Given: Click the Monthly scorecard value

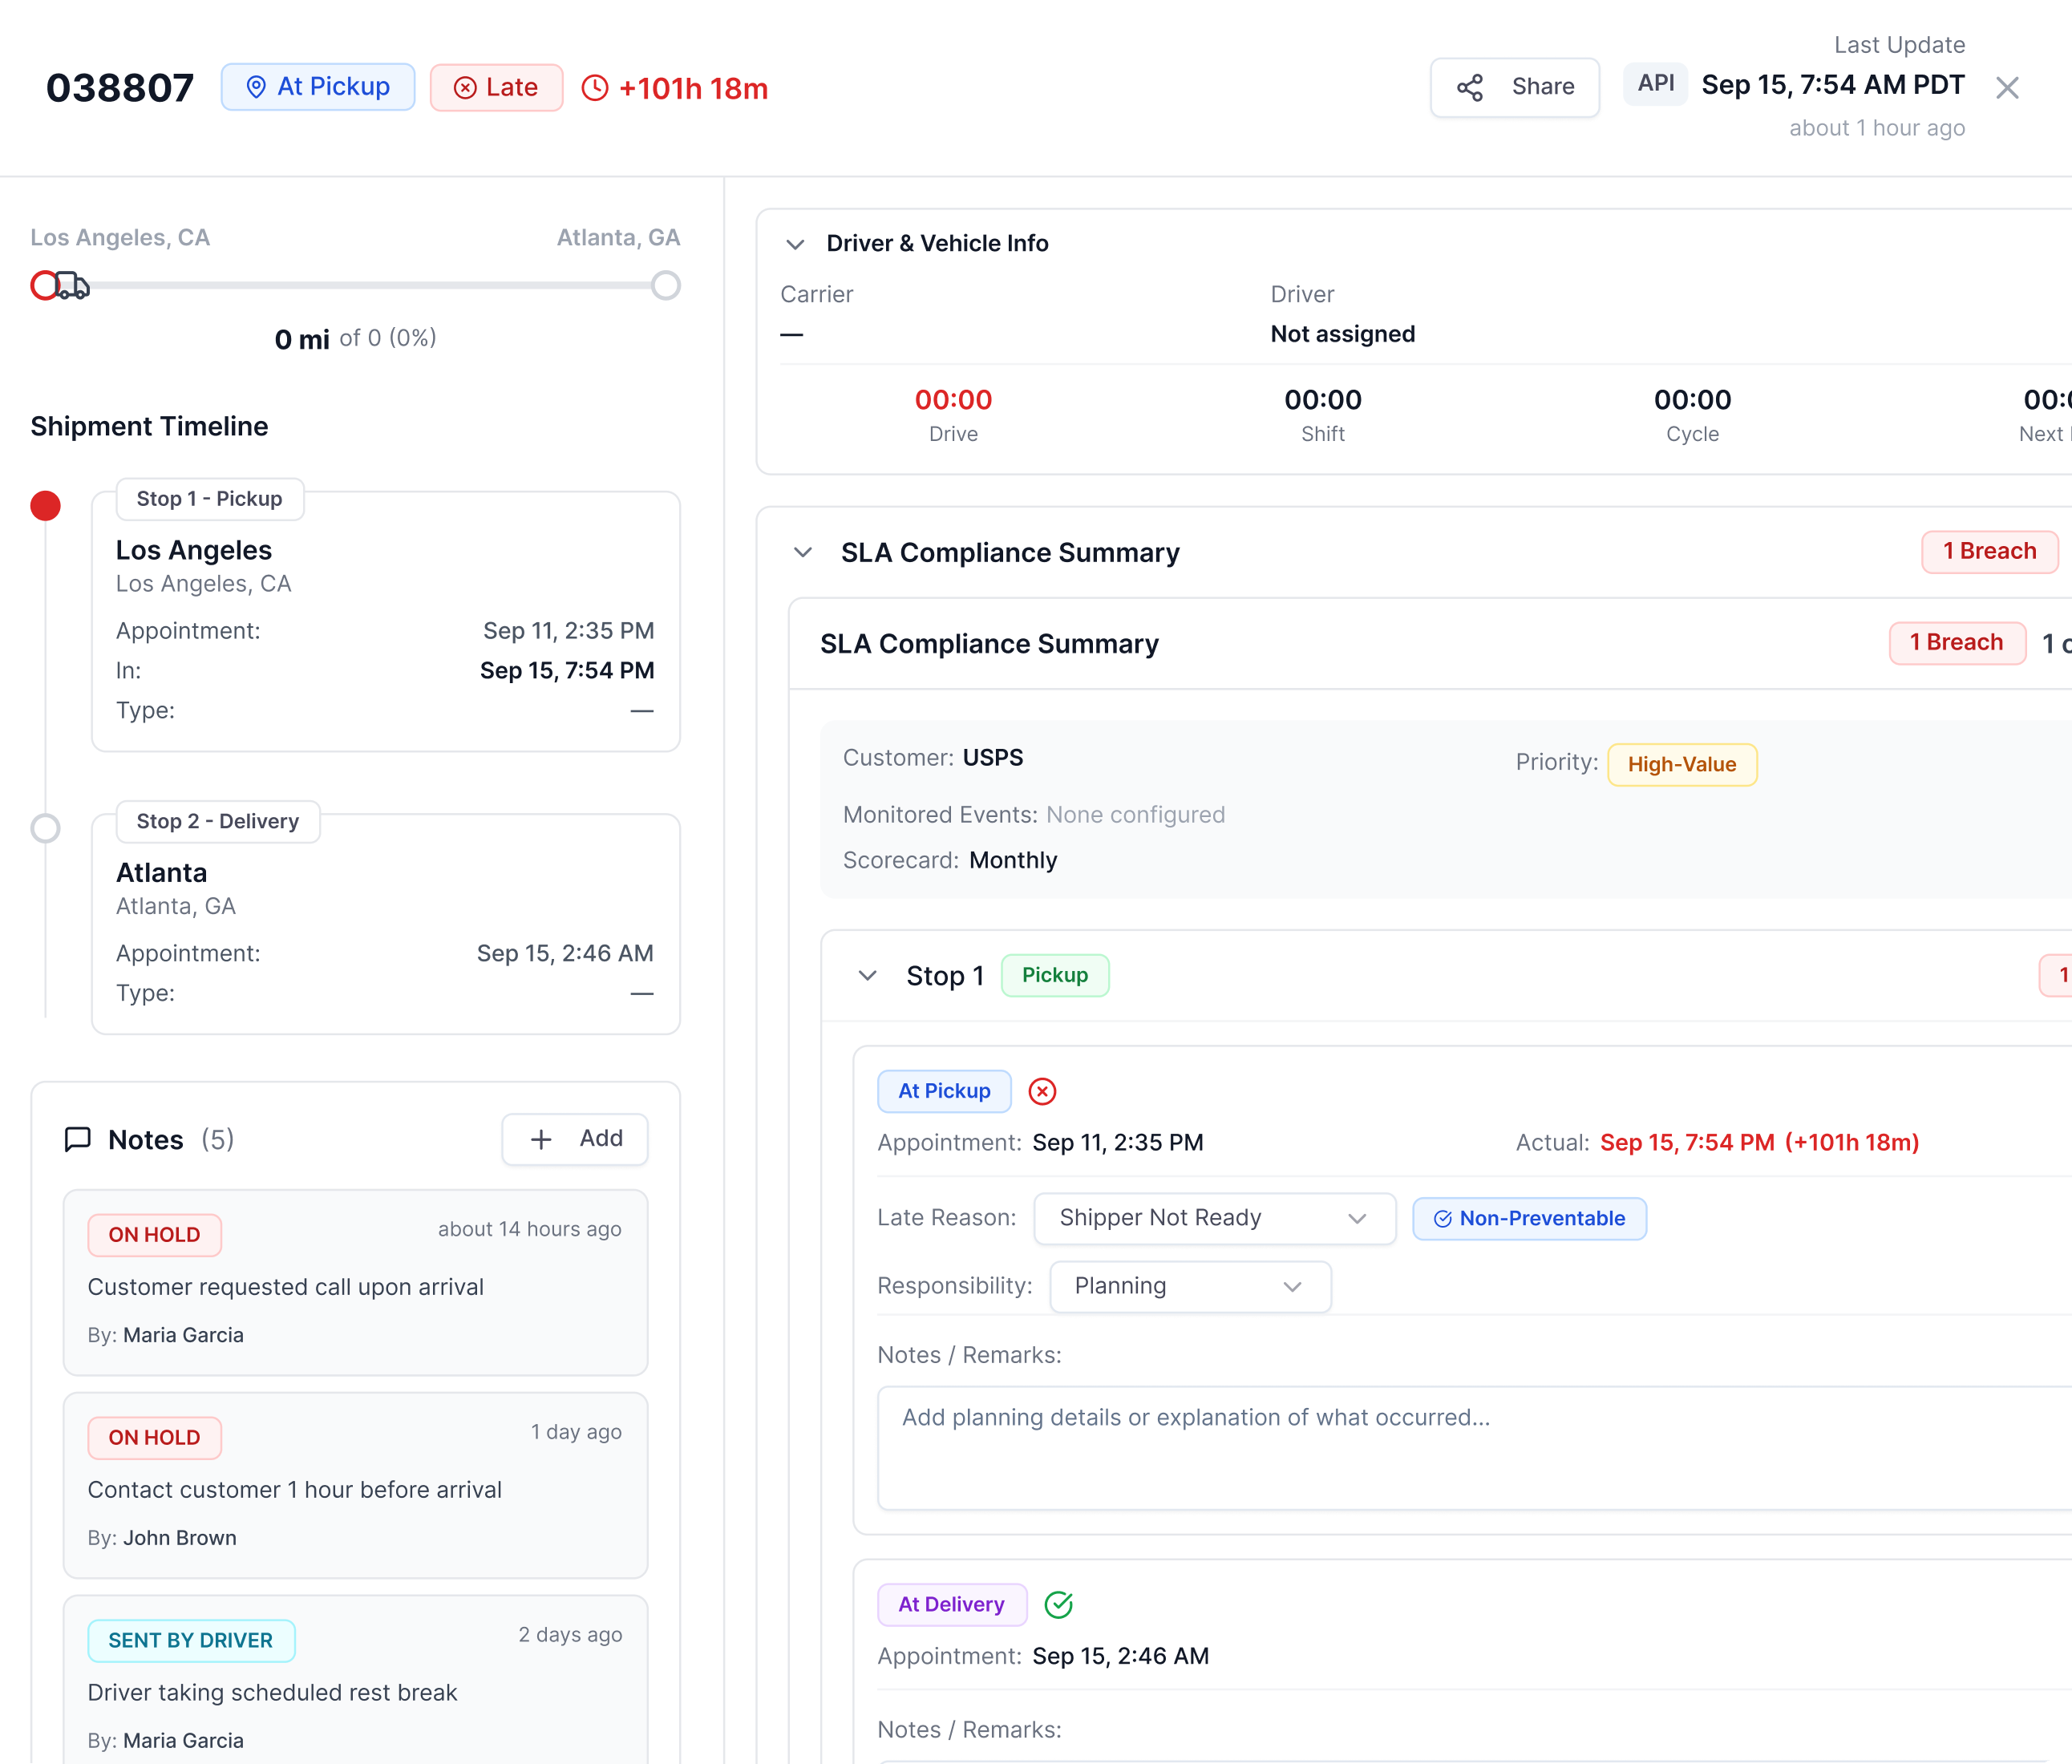Looking at the screenshot, I should pyautogui.click(x=1012, y=860).
